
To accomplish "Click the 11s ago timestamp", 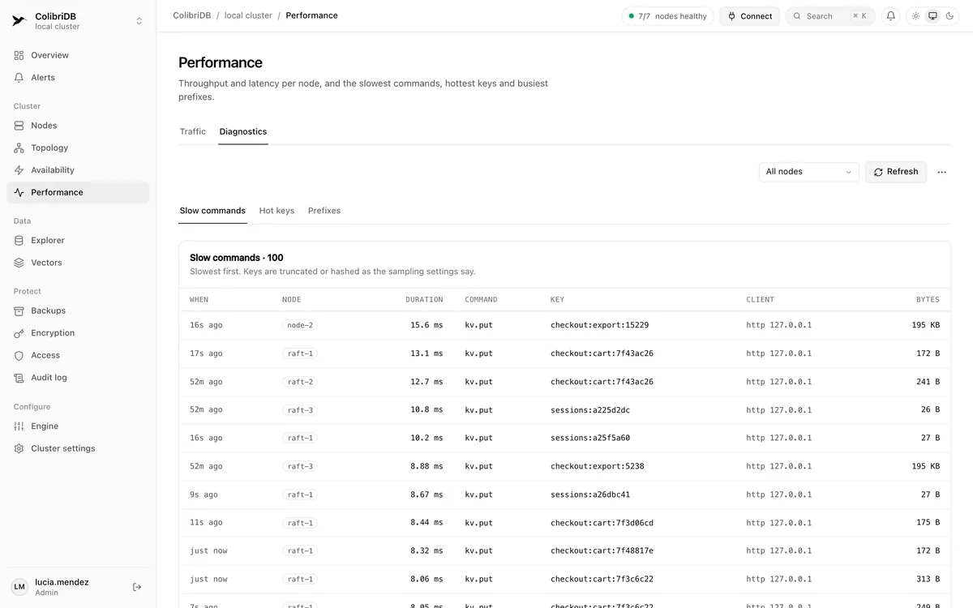I will tap(206, 523).
